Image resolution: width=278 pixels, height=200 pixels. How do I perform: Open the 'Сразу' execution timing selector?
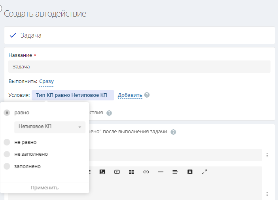pyautogui.click(x=46, y=82)
